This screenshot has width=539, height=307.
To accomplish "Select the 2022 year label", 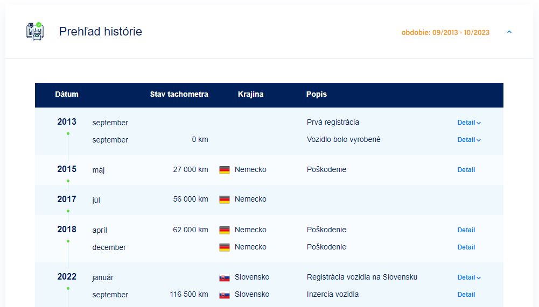I will (67, 277).
